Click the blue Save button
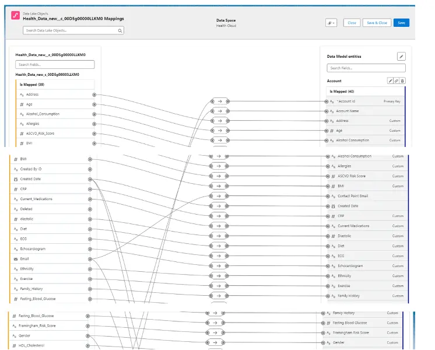The height and width of the screenshot is (350, 435). (x=401, y=23)
